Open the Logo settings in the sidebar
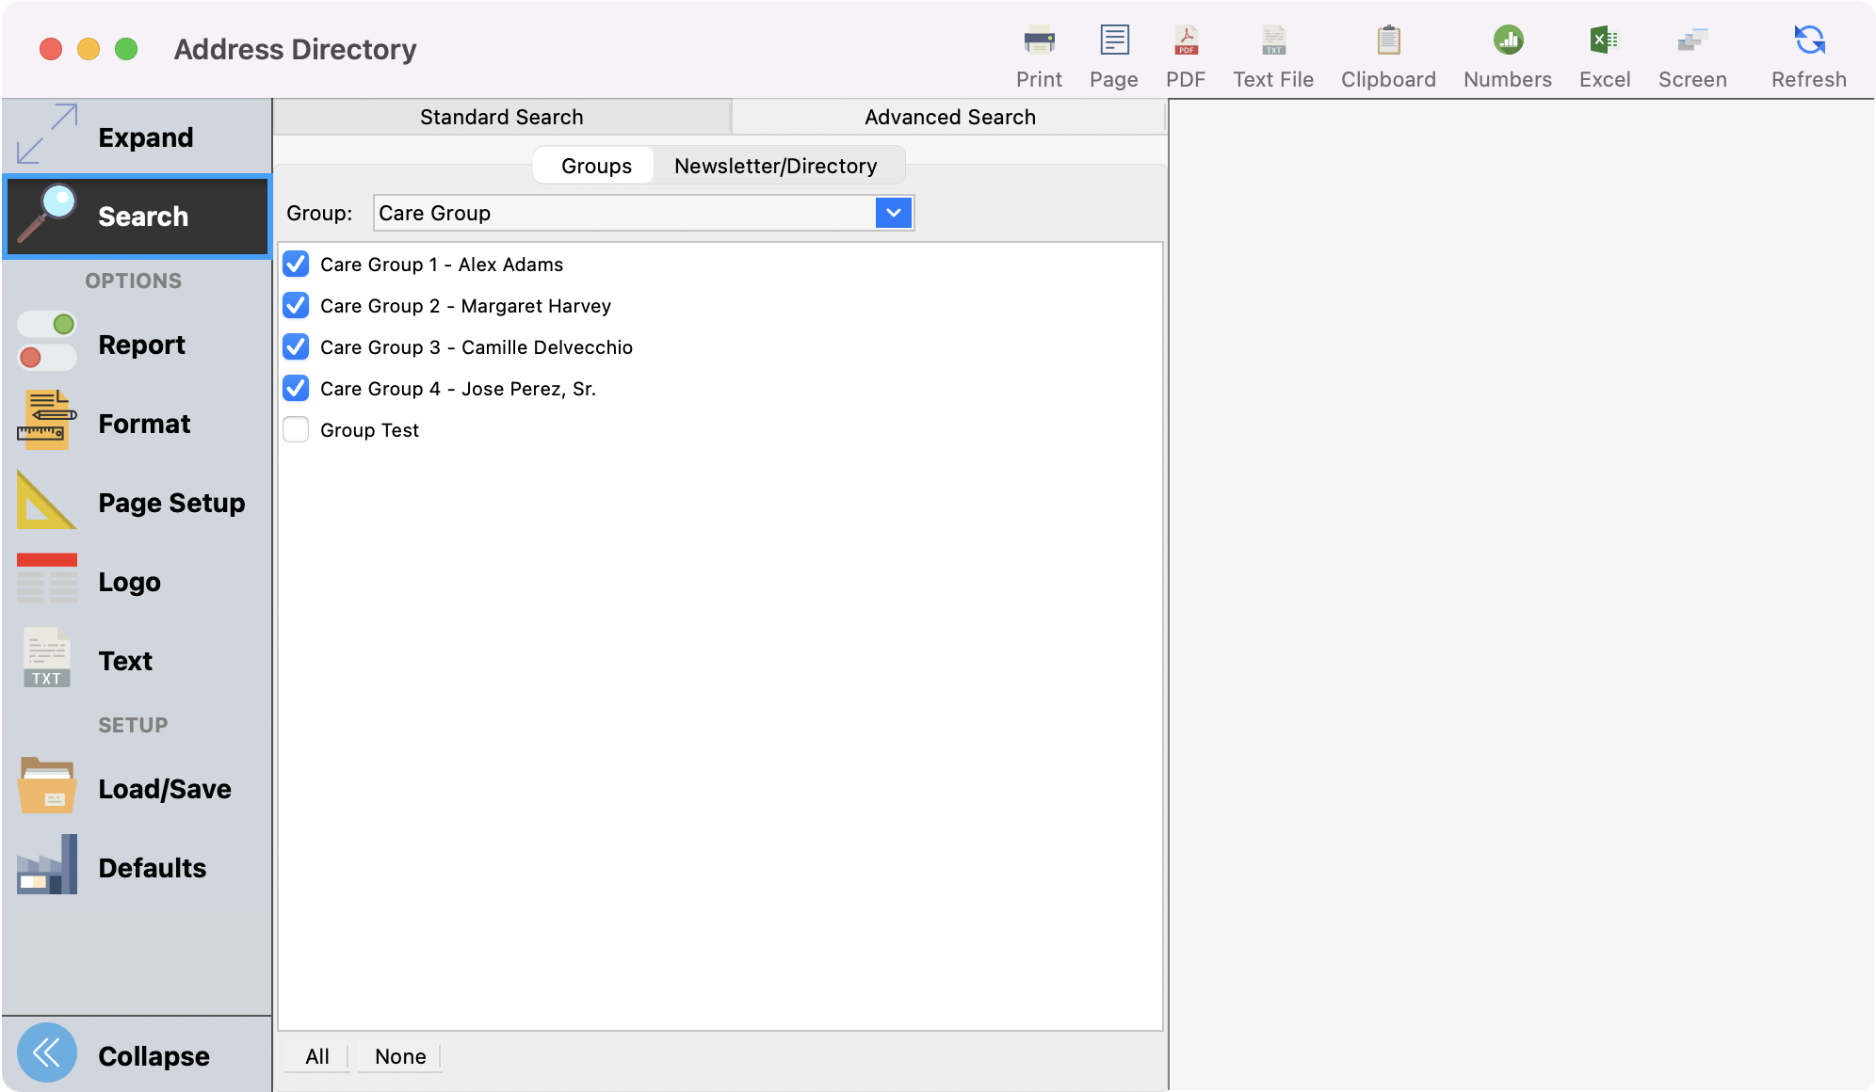The width and height of the screenshot is (1876, 1092). click(x=129, y=582)
